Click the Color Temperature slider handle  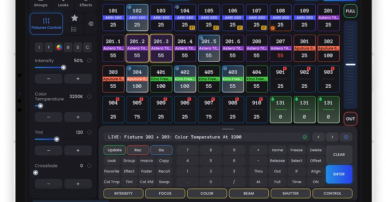(x=41, y=106)
